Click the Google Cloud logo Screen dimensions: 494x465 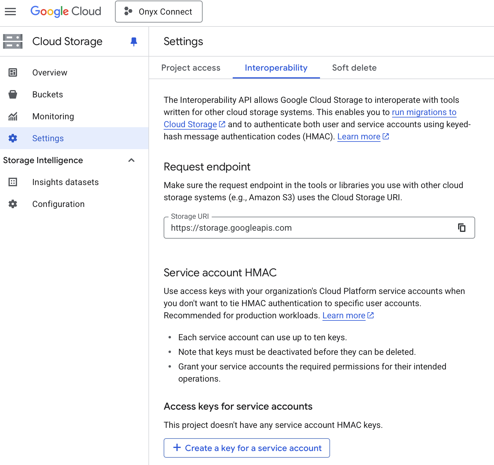click(x=65, y=12)
